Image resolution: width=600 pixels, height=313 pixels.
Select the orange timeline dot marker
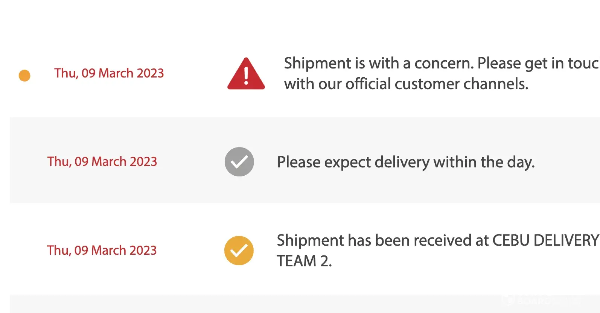(24, 76)
